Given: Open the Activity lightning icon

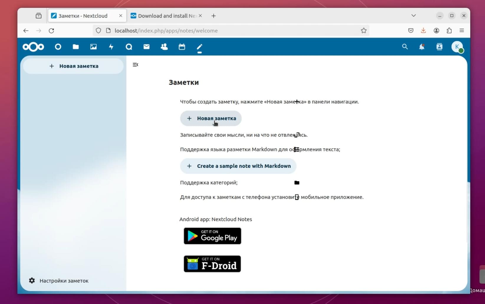Looking at the screenshot, I should 111,46.
